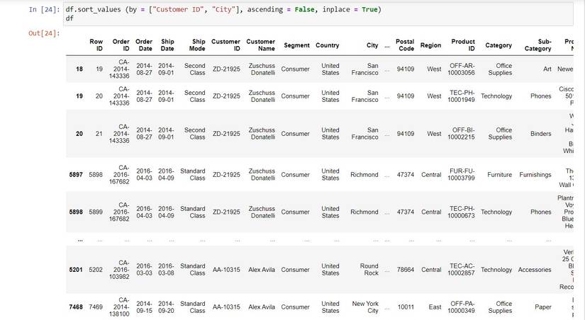The height and width of the screenshot is (320, 585).
Task: Click ZD-21925 in row 18
Action: [226, 69]
